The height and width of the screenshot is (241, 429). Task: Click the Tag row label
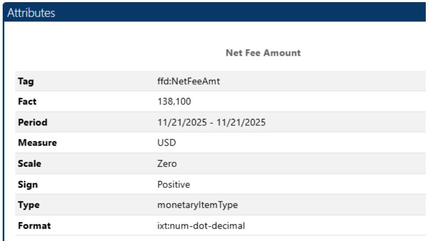tap(25, 81)
